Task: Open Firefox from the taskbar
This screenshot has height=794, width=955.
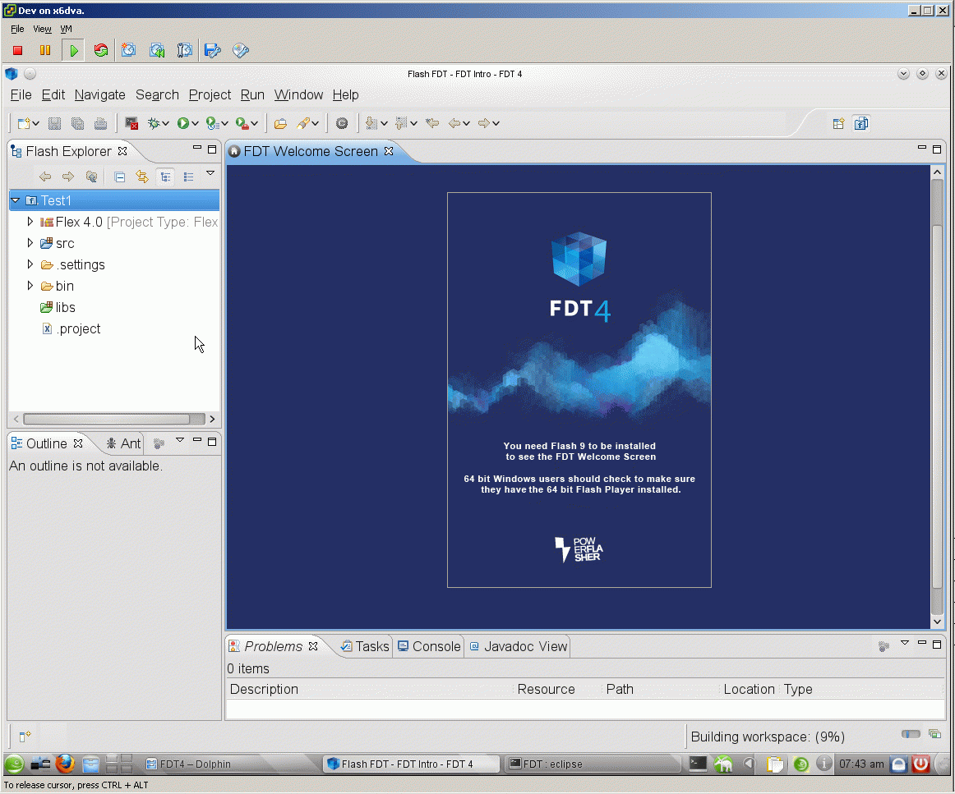Action: click(65, 763)
